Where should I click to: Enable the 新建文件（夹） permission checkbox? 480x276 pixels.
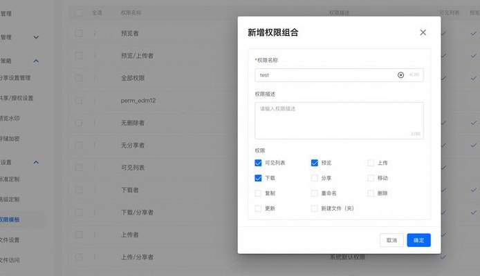click(x=315, y=208)
